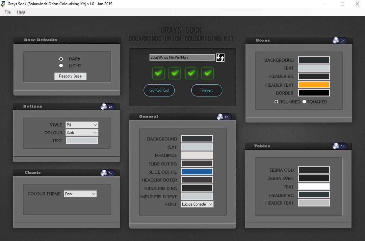Pick the Boxes HEADER BG colour swatch

pos(314,76)
